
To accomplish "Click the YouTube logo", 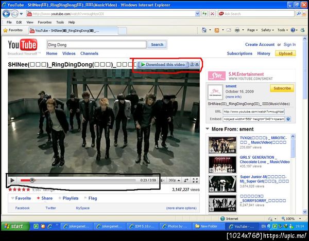I will click(23, 45).
